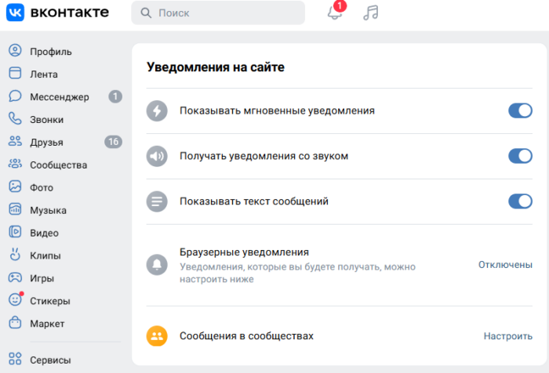Image resolution: width=549 pixels, height=373 pixels.
Task: Click the Уведомления на сайте heading
Action: [x=216, y=67]
